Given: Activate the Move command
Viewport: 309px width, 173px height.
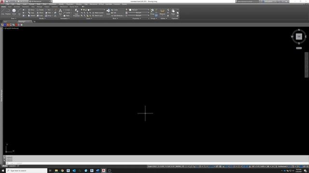Looking at the screenshot, I should click(x=31, y=10).
